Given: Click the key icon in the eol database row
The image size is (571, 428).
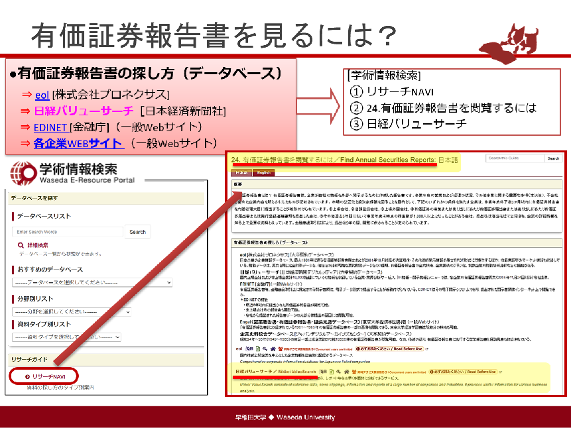Looking at the screenshot, I should (x=265, y=348).
